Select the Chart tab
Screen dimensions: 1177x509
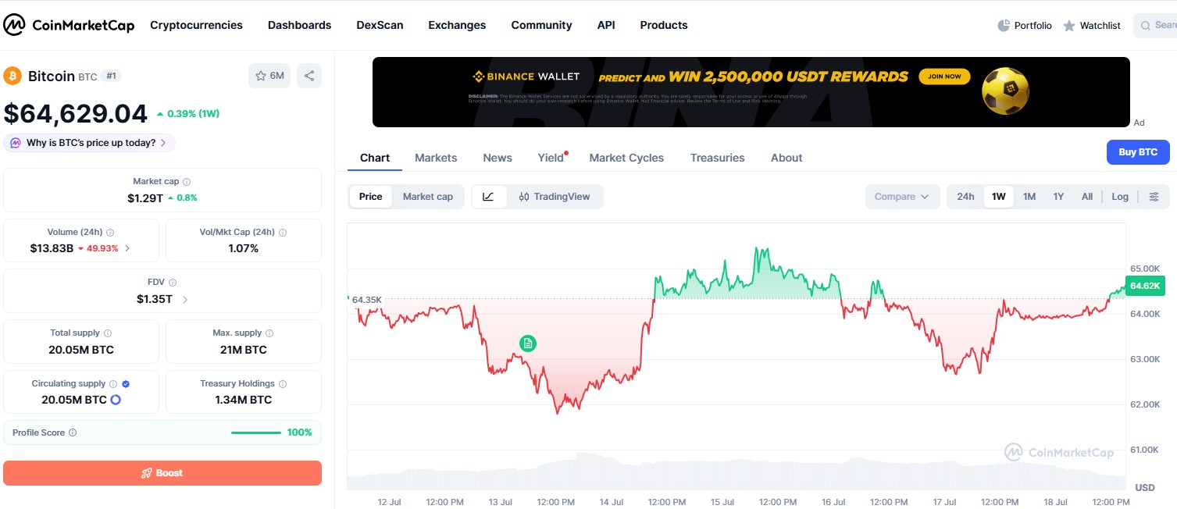[x=375, y=158]
